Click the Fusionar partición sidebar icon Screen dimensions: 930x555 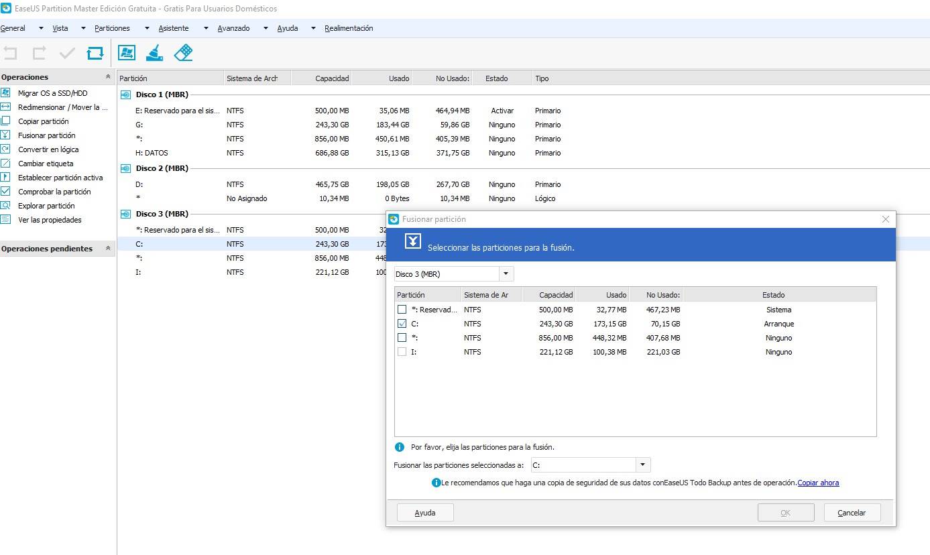pos(5,135)
